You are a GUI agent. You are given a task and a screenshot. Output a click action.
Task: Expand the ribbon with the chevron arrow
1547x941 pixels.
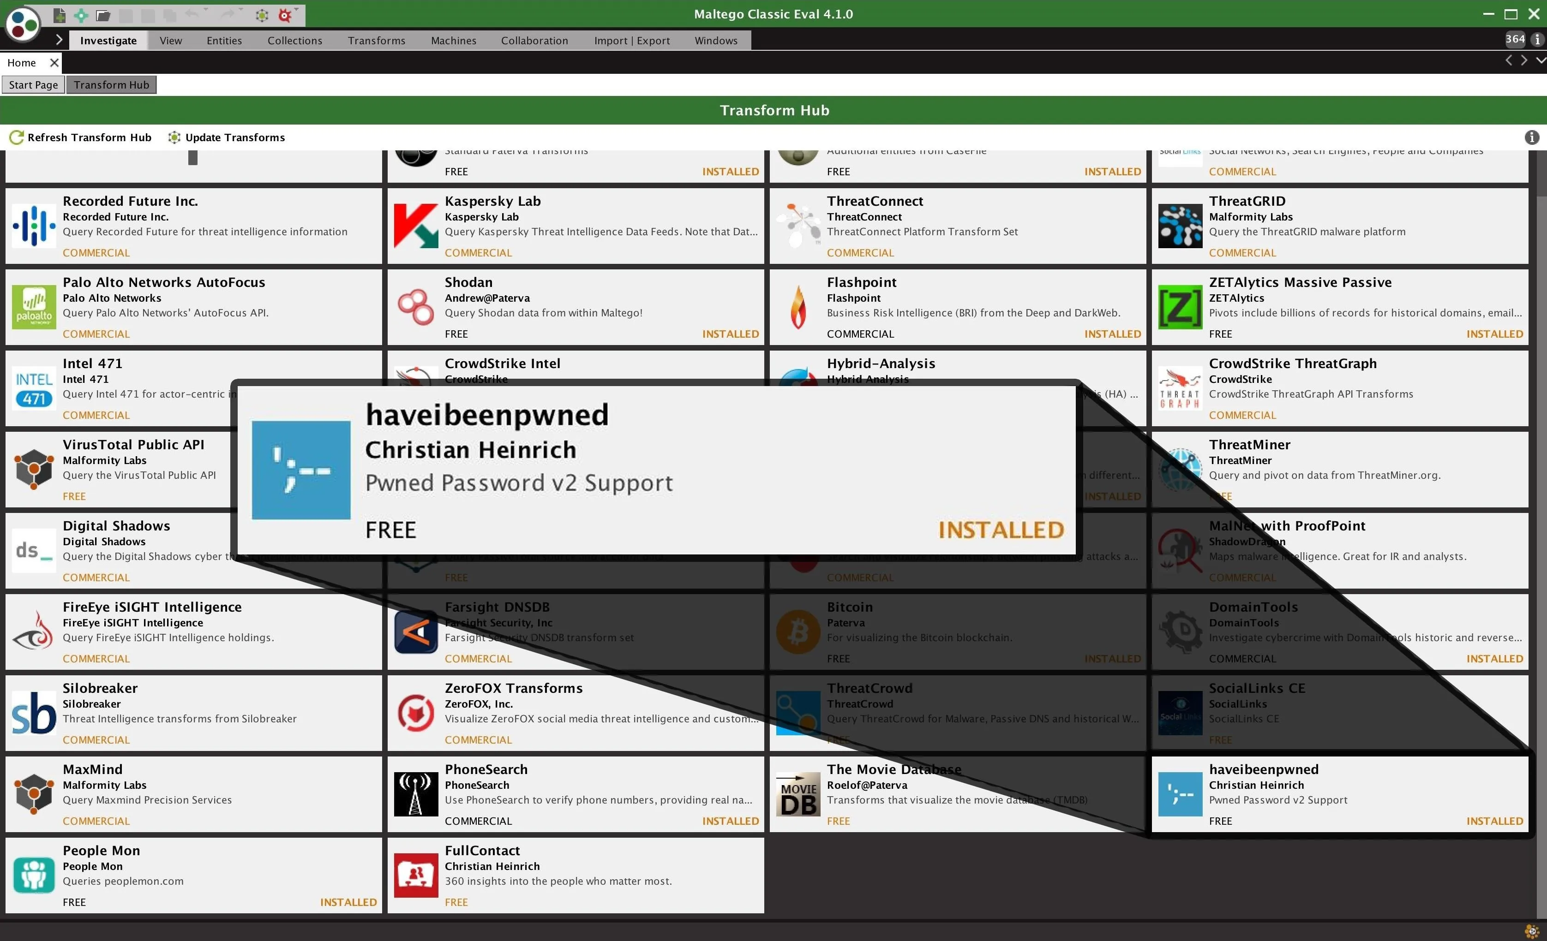click(59, 40)
